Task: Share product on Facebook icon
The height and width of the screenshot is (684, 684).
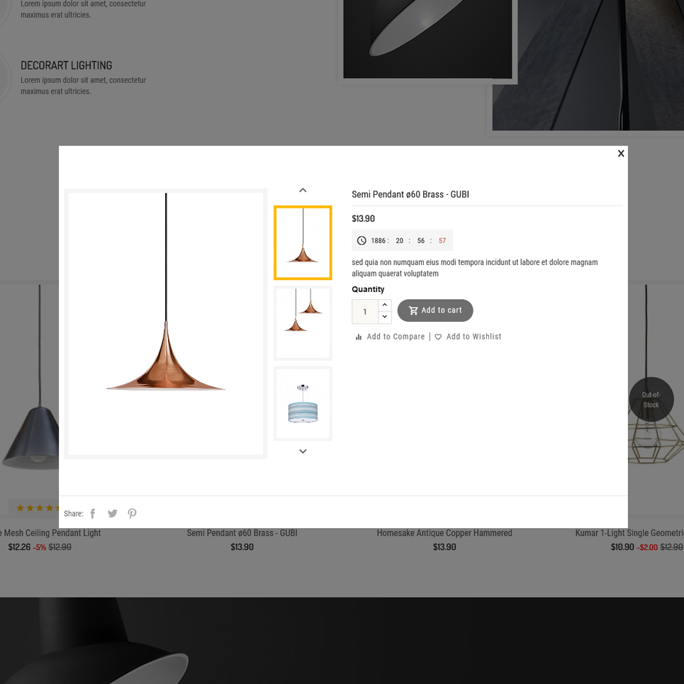Action: [92, 513]
